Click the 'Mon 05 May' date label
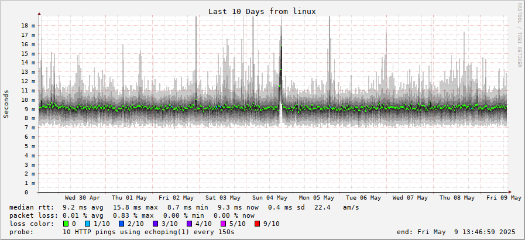The width and height of the screenshot is (525, 240). click(317, 198)
